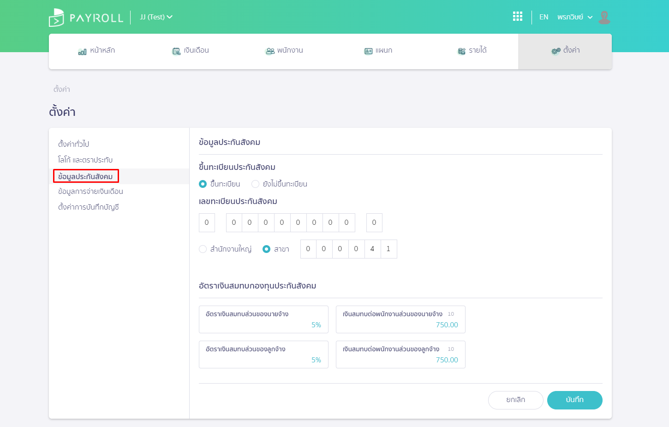Go to ข้อมูลการจ่ายเงินเดือน settings section
Image resolution: width=669 pixels, height=427 pixels.
click(x=90, y=192)
